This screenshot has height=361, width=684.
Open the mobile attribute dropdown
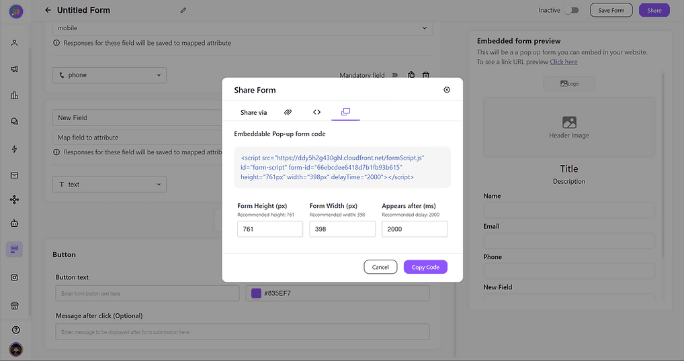(242, 28)
